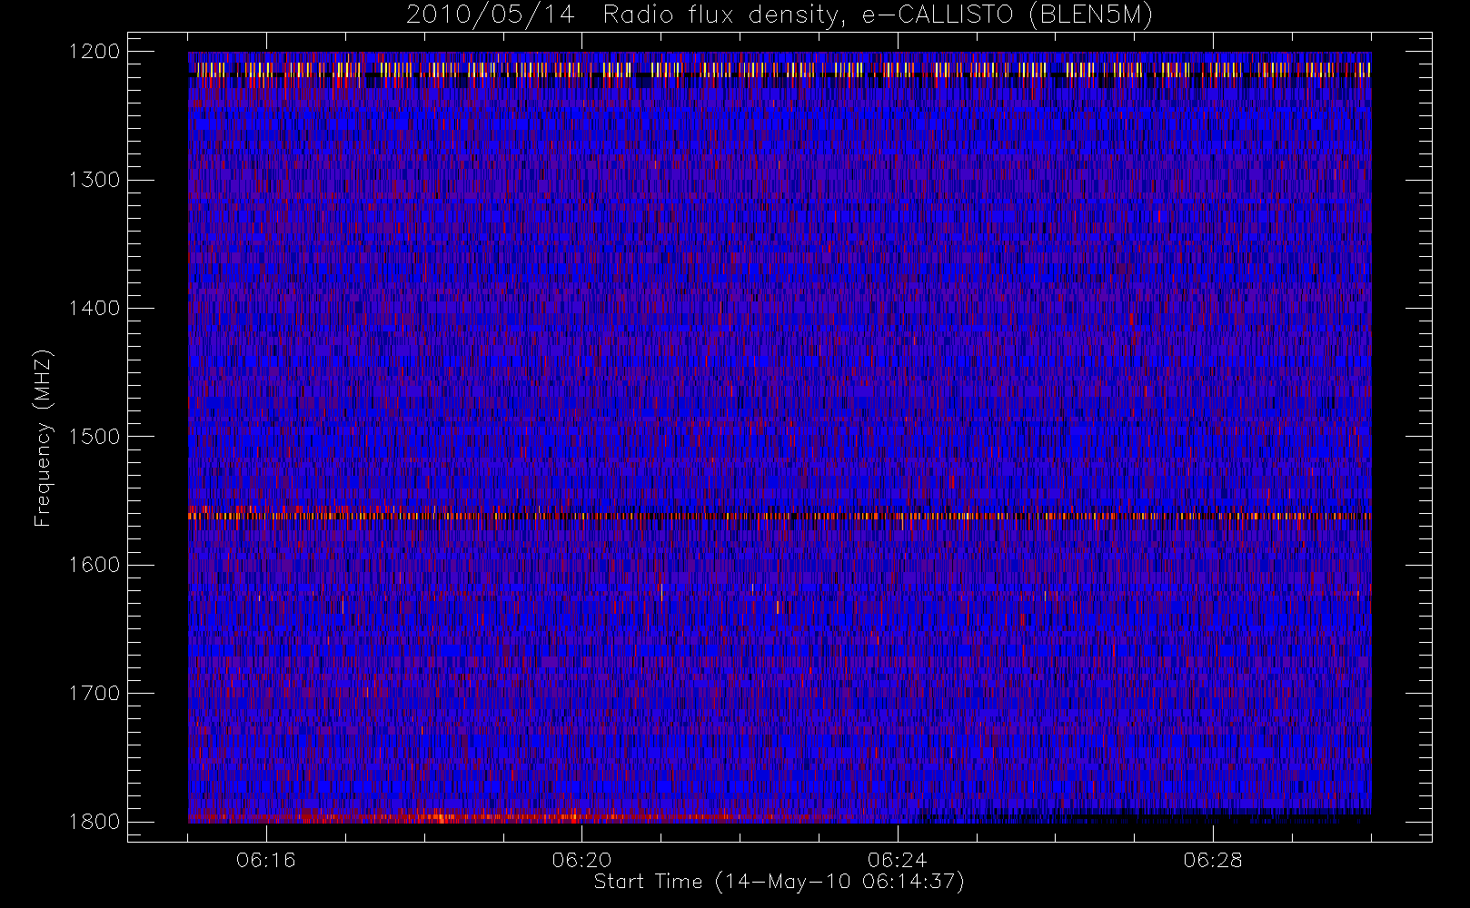Screen dimensions: 1470x908
Task: Click the 1600 frequency tick label
Action: [94, 565]
